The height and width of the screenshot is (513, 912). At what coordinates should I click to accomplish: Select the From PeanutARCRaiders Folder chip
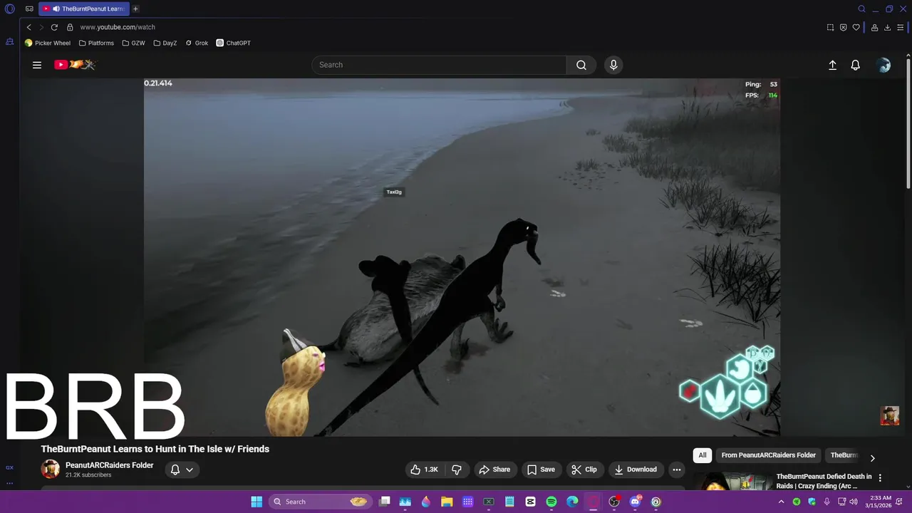768,455
